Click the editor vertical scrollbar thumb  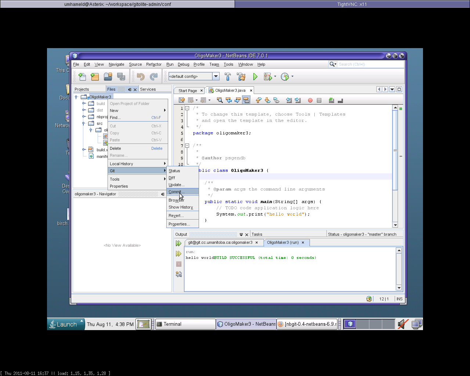(395, 150)
